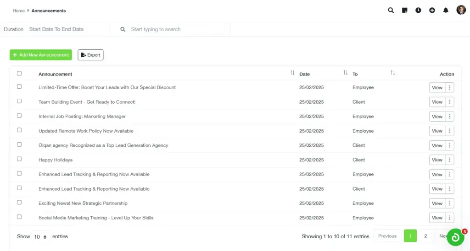Open the user profile avatar

point(461,10)
